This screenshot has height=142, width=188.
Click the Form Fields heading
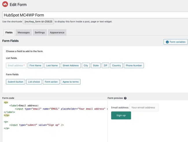[x=10, y=41]
